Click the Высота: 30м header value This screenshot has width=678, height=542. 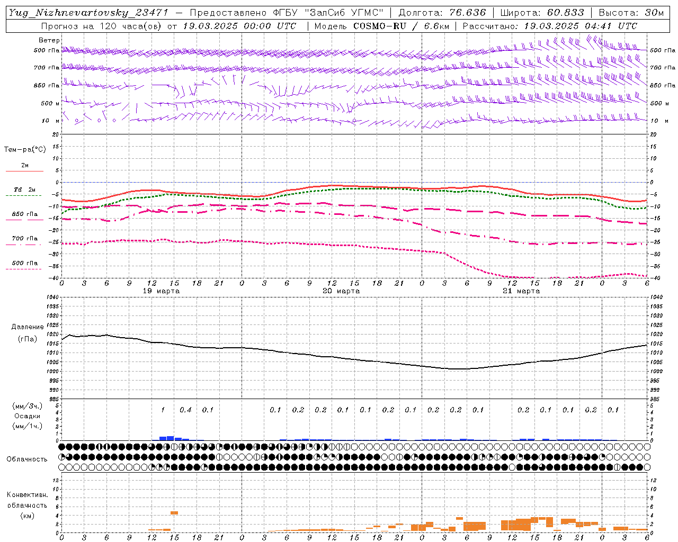631,13
